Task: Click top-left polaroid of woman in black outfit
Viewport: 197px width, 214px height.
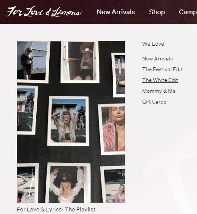Action: [33, 62]
